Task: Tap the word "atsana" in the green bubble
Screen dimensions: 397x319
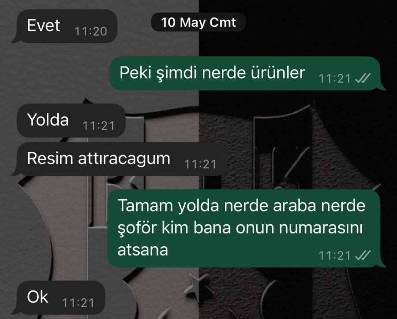Action: pyautogui.click(x=143, y=250)
